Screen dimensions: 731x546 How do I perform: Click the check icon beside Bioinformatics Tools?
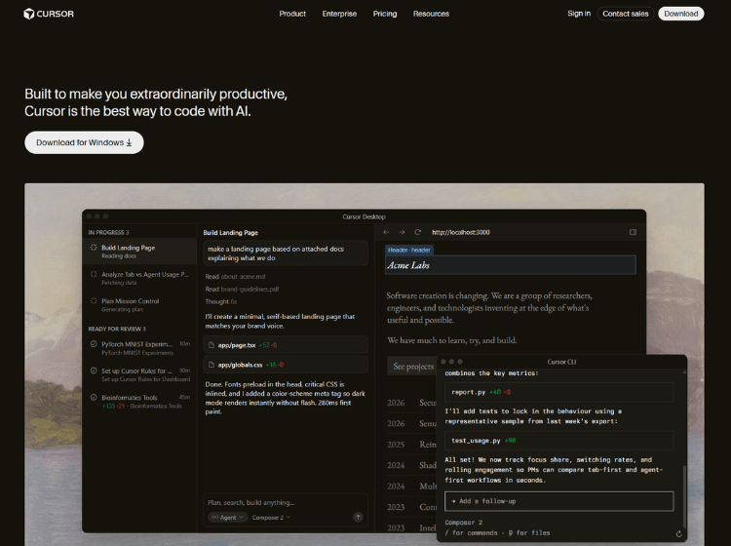pos(94,397)
